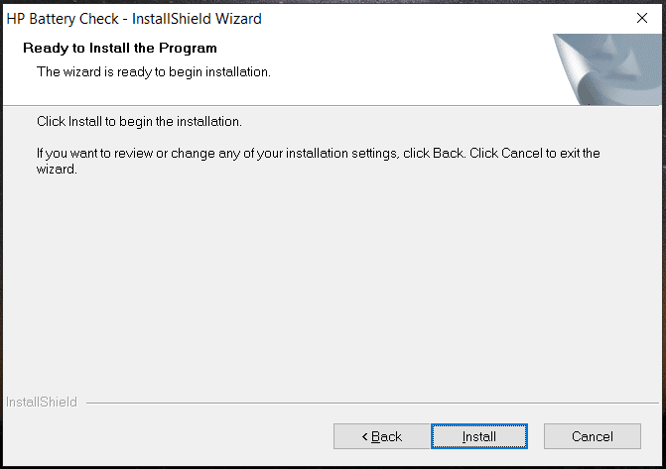Cancel the HP Battery Check setup
The image size is (666, 469).
[593, 436]
